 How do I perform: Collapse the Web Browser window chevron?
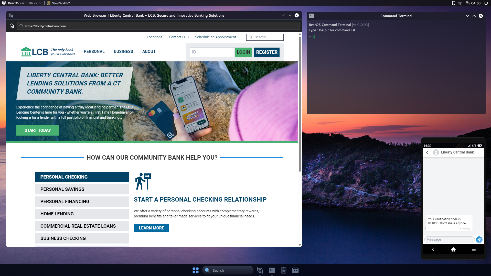point(283,15)
